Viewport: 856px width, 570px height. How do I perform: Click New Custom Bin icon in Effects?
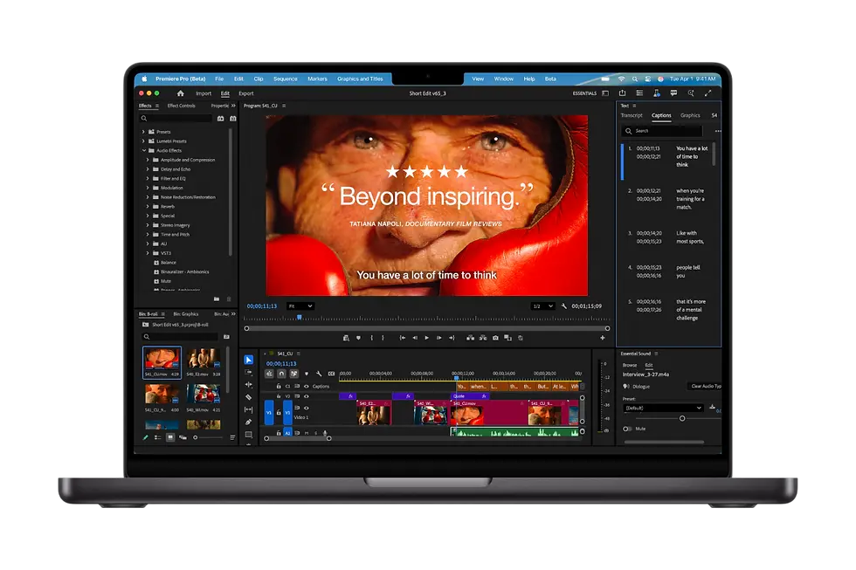[217, 299]
